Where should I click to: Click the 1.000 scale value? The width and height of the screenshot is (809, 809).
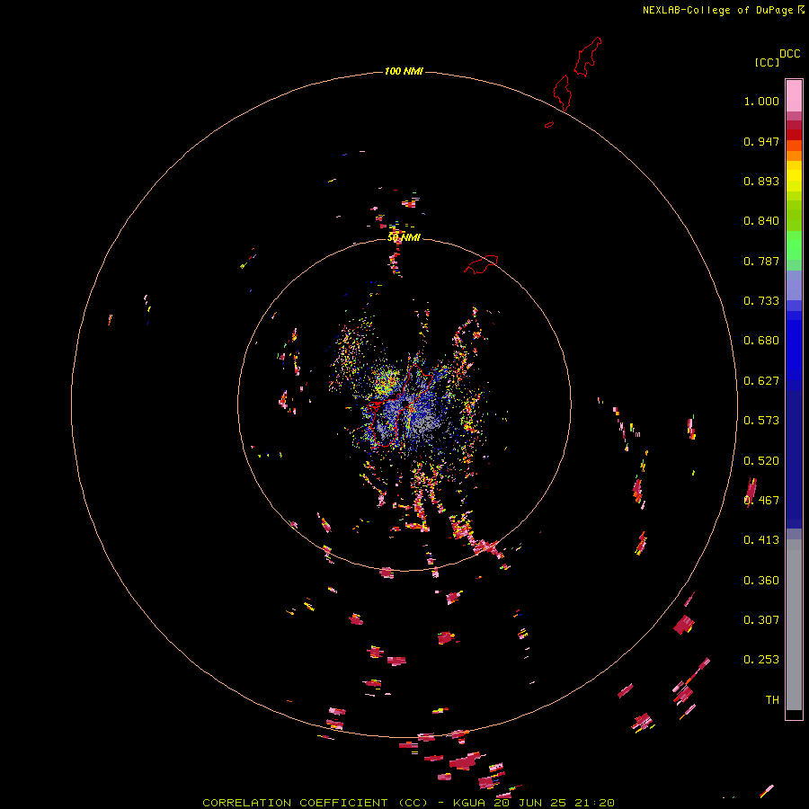point(761,101)
